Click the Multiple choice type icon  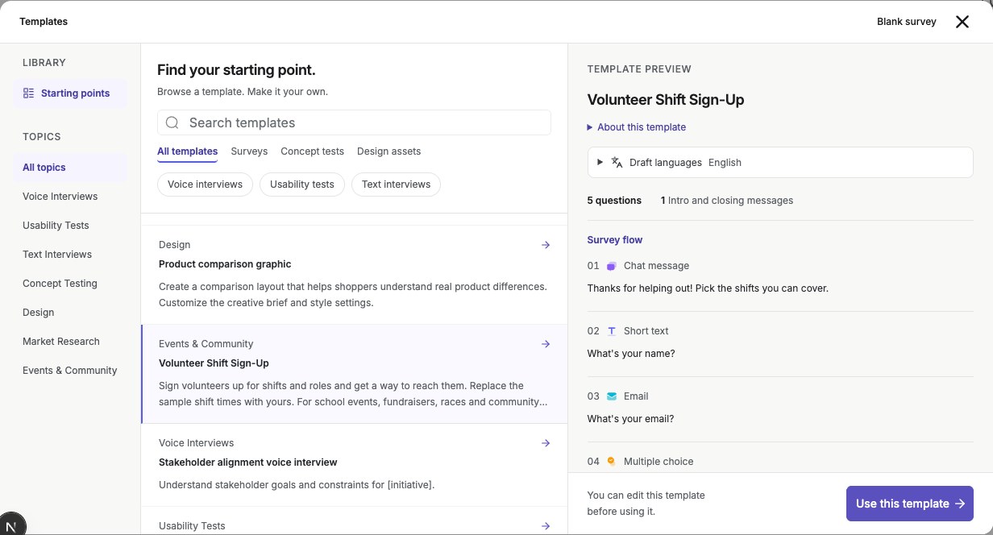click(x=612, y=462)
